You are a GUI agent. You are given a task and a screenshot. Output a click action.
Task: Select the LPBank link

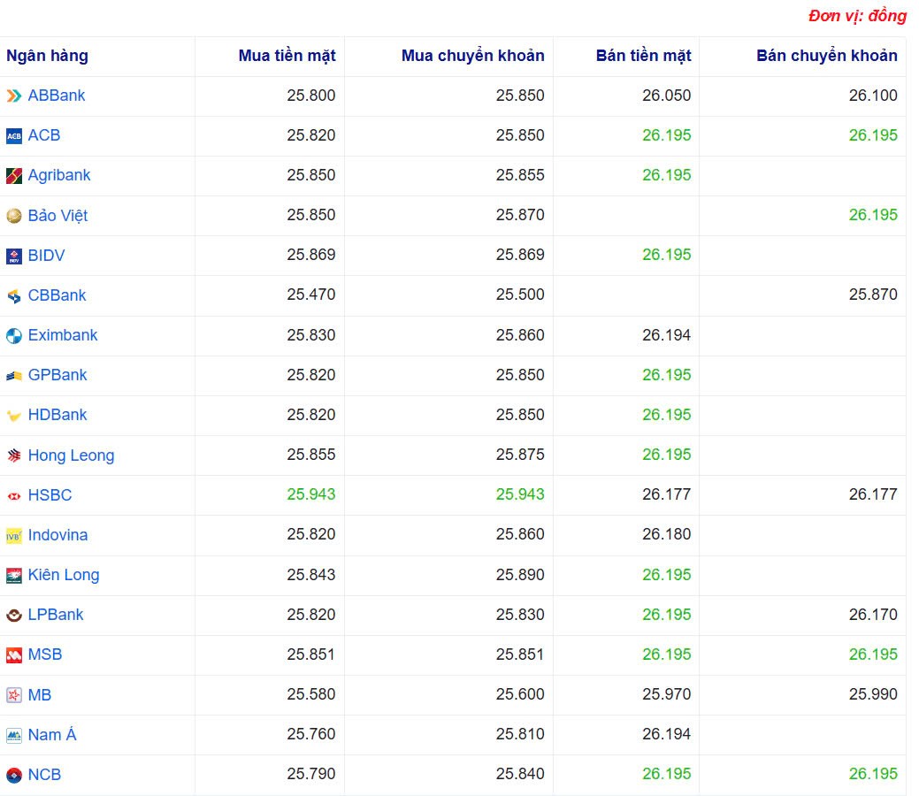pyautogui.click(x=57, y=614)
